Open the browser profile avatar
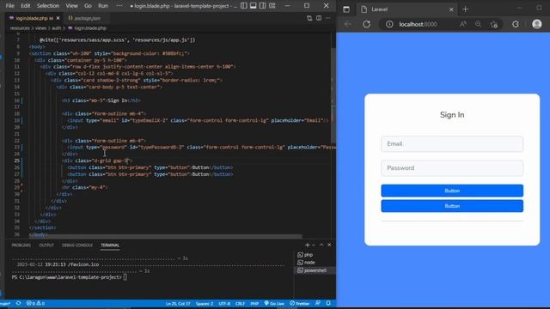550x309 pixels. tap(536, 24)
